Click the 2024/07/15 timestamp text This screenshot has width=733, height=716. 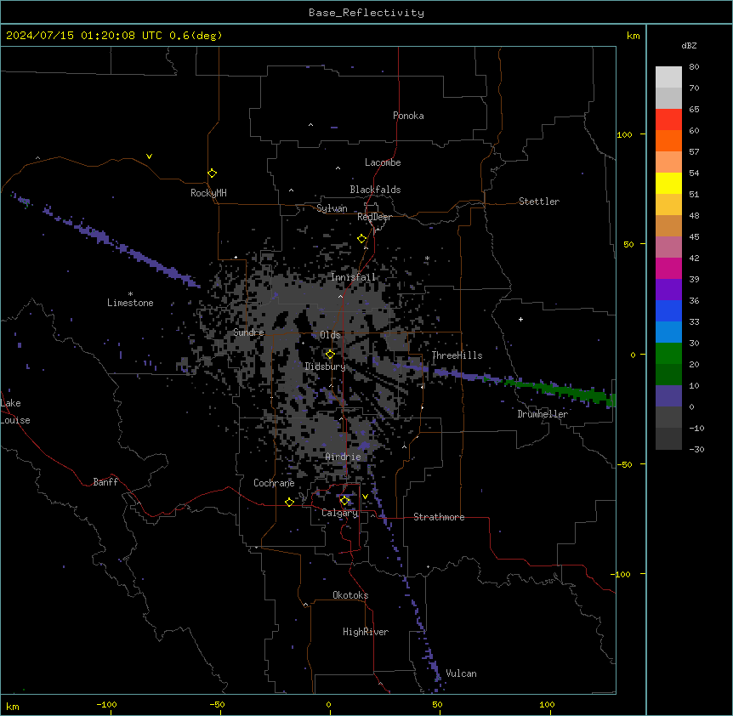click(x=114, y=36)
